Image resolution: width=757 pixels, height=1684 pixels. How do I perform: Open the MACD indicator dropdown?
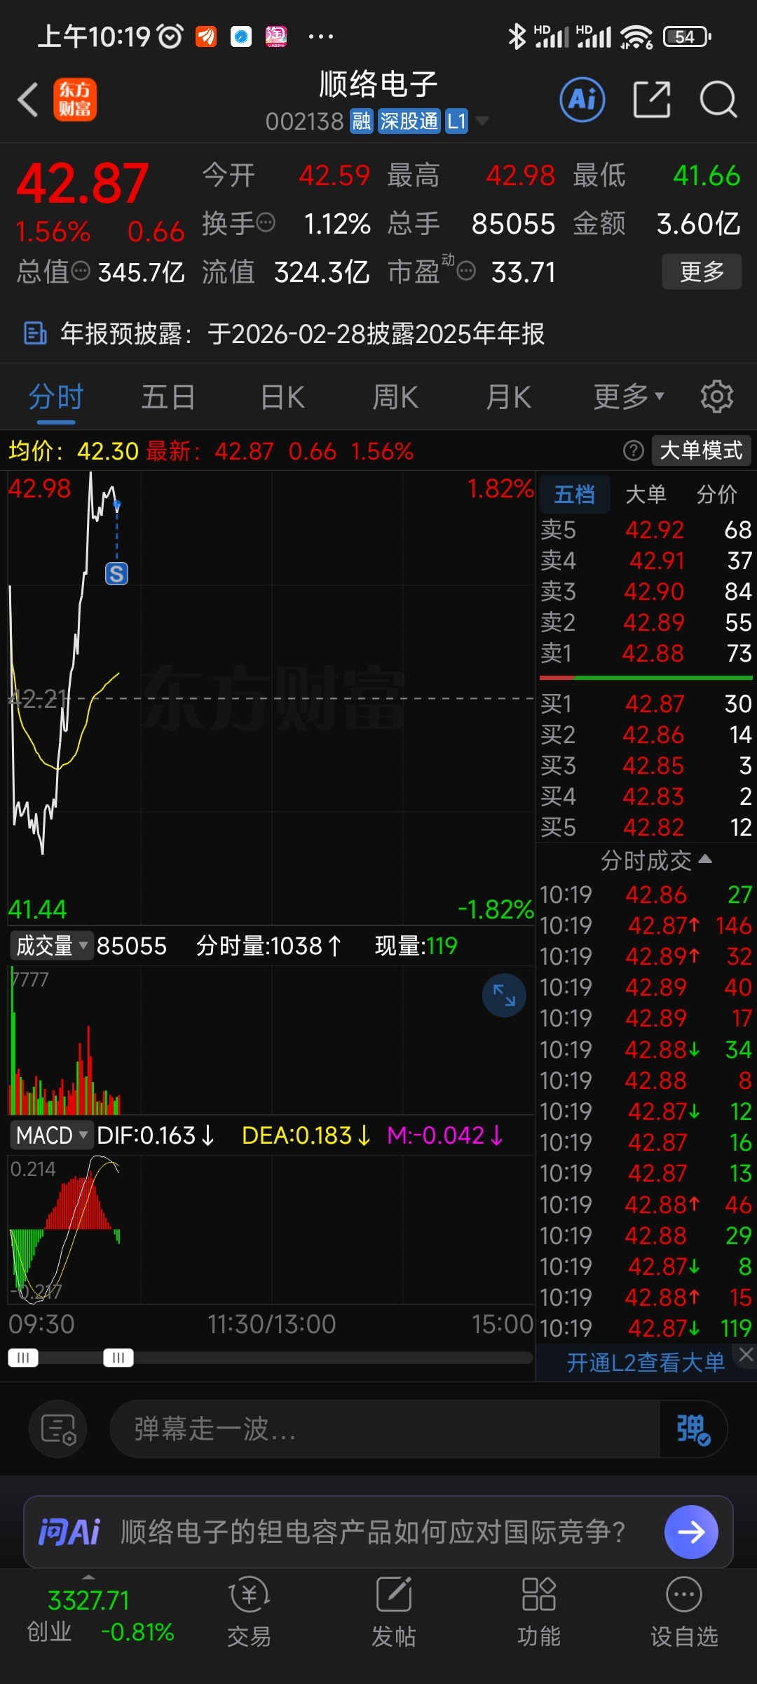click(x=51, y=1135)
